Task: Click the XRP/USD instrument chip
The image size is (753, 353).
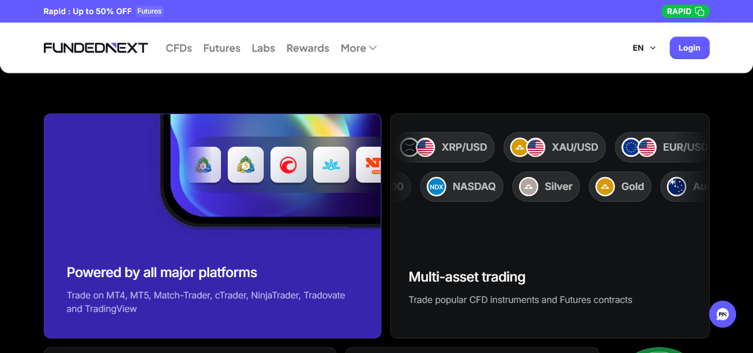Action: pos(444,148)
